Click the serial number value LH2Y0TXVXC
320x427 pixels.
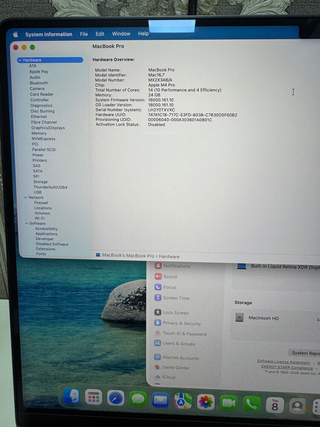point(161,110)
